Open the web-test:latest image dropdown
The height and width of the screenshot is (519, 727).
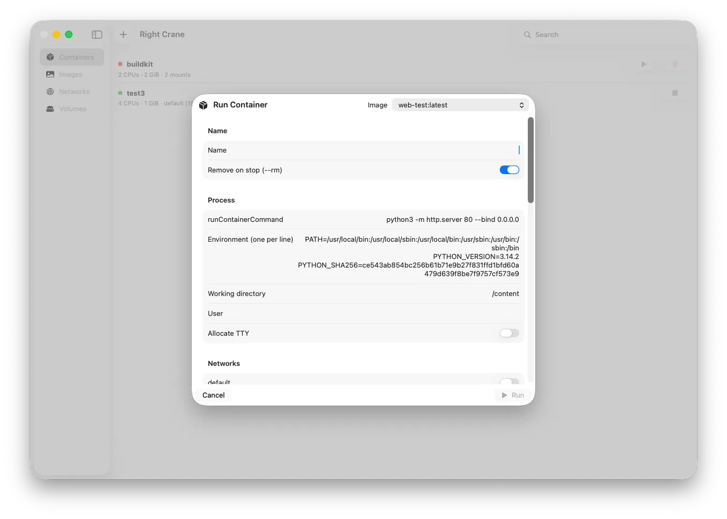click(460, 105)
